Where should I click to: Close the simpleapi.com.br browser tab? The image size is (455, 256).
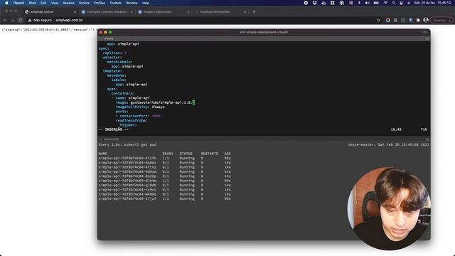coord(75,12)
